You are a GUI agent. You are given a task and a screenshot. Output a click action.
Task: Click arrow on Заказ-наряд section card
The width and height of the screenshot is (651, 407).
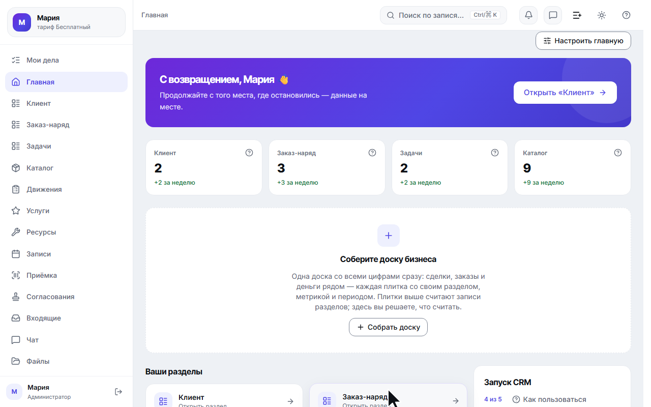456,401
